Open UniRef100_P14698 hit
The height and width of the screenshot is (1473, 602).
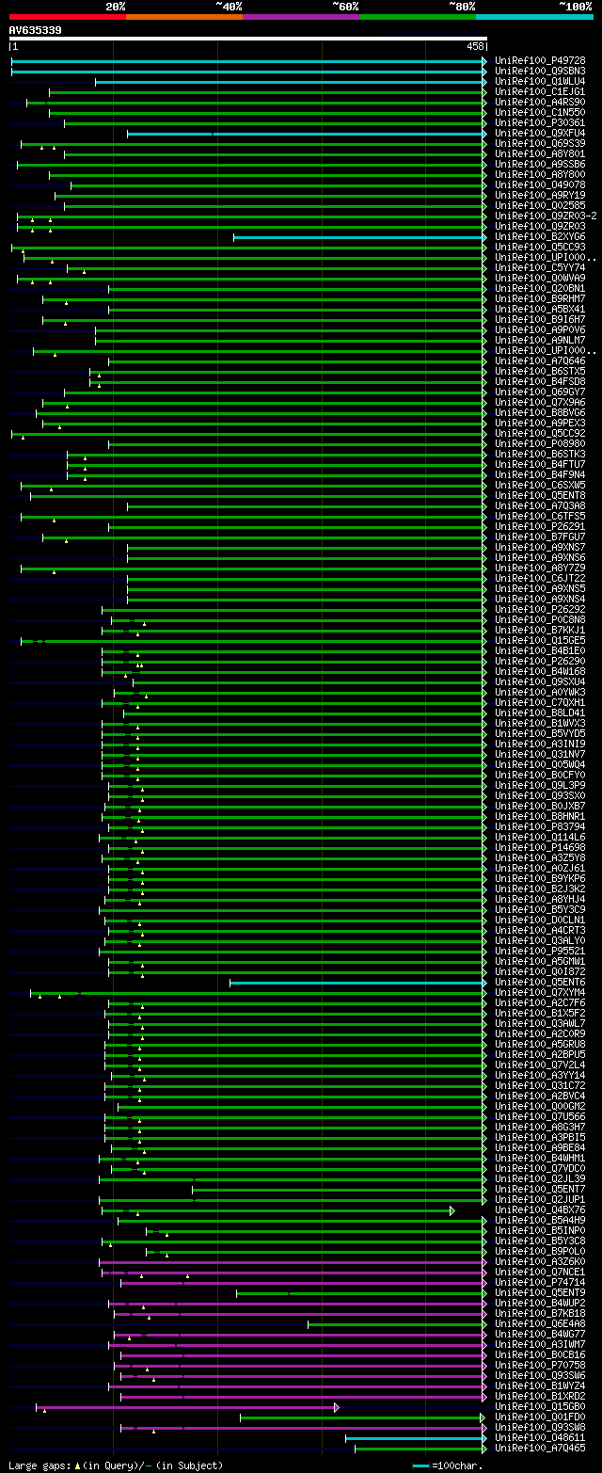coord(540,847)
